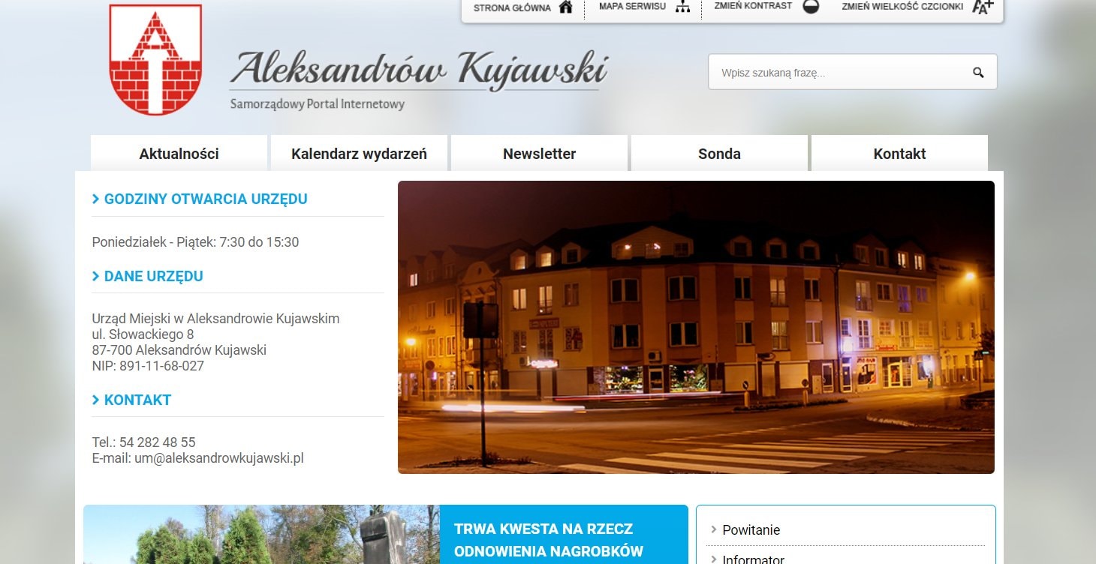
Task: Expand the Godziny otwarcia urzędu heading
Action: (205, 199)
